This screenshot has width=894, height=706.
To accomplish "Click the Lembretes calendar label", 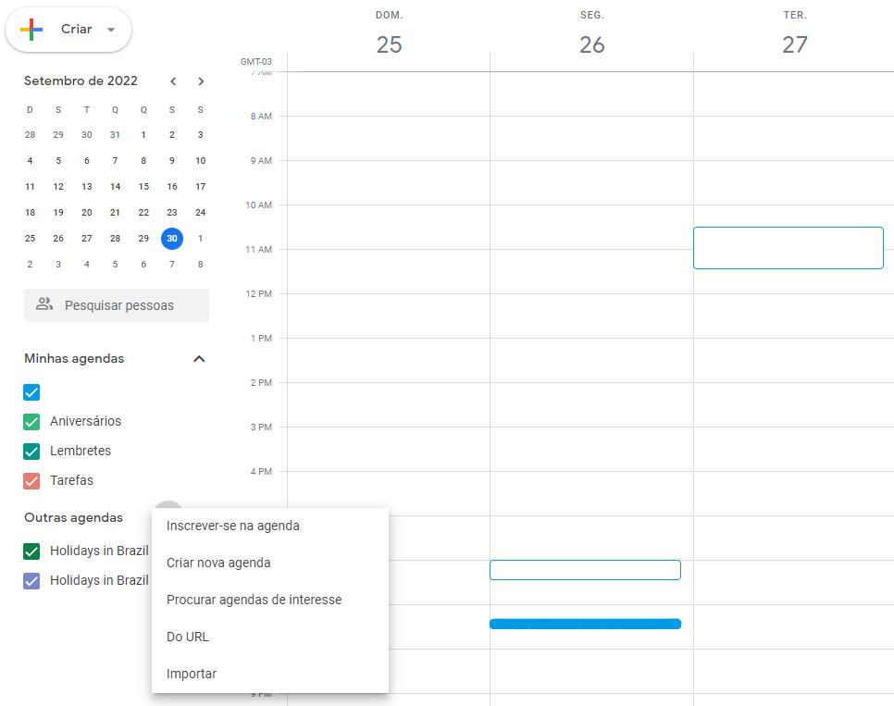I will (81, 452).
